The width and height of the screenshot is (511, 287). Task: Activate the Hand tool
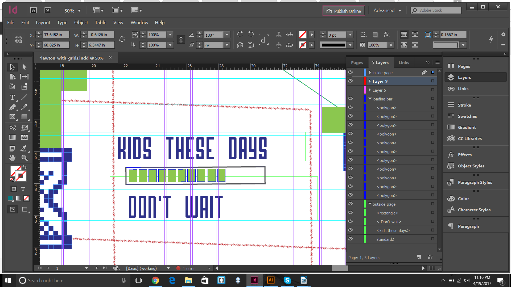point(12,158)
